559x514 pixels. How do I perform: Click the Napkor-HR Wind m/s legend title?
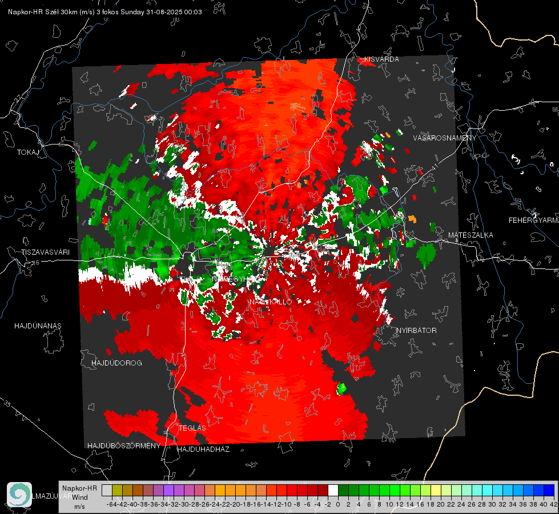79,497
